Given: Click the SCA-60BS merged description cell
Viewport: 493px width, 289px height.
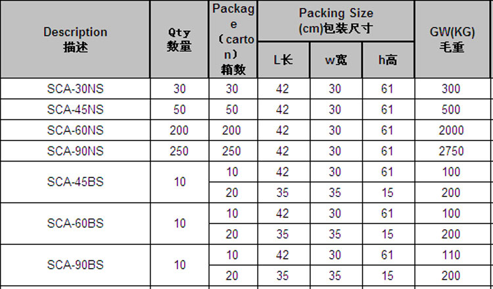Looking at the screenshot, I should [x=75, y=223].
